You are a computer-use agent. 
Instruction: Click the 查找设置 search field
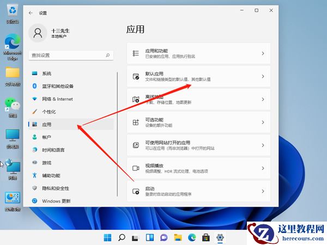pyautogui.click(x=71, y=55)
